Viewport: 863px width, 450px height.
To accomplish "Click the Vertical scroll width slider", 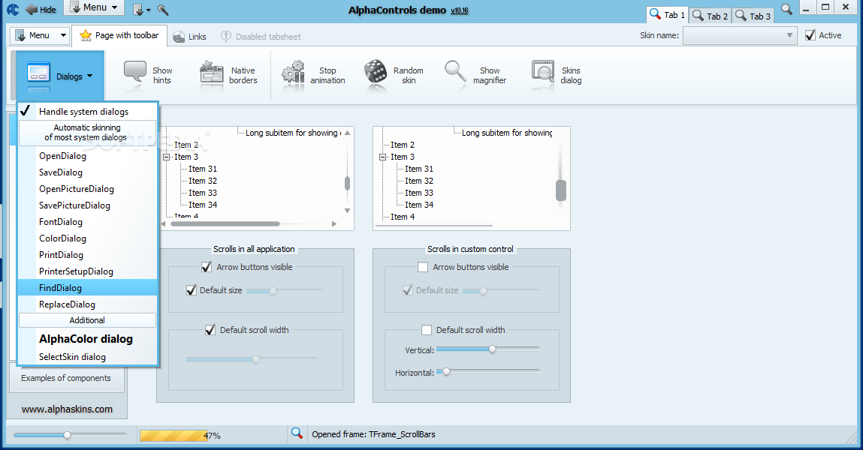I will point(488,349).
